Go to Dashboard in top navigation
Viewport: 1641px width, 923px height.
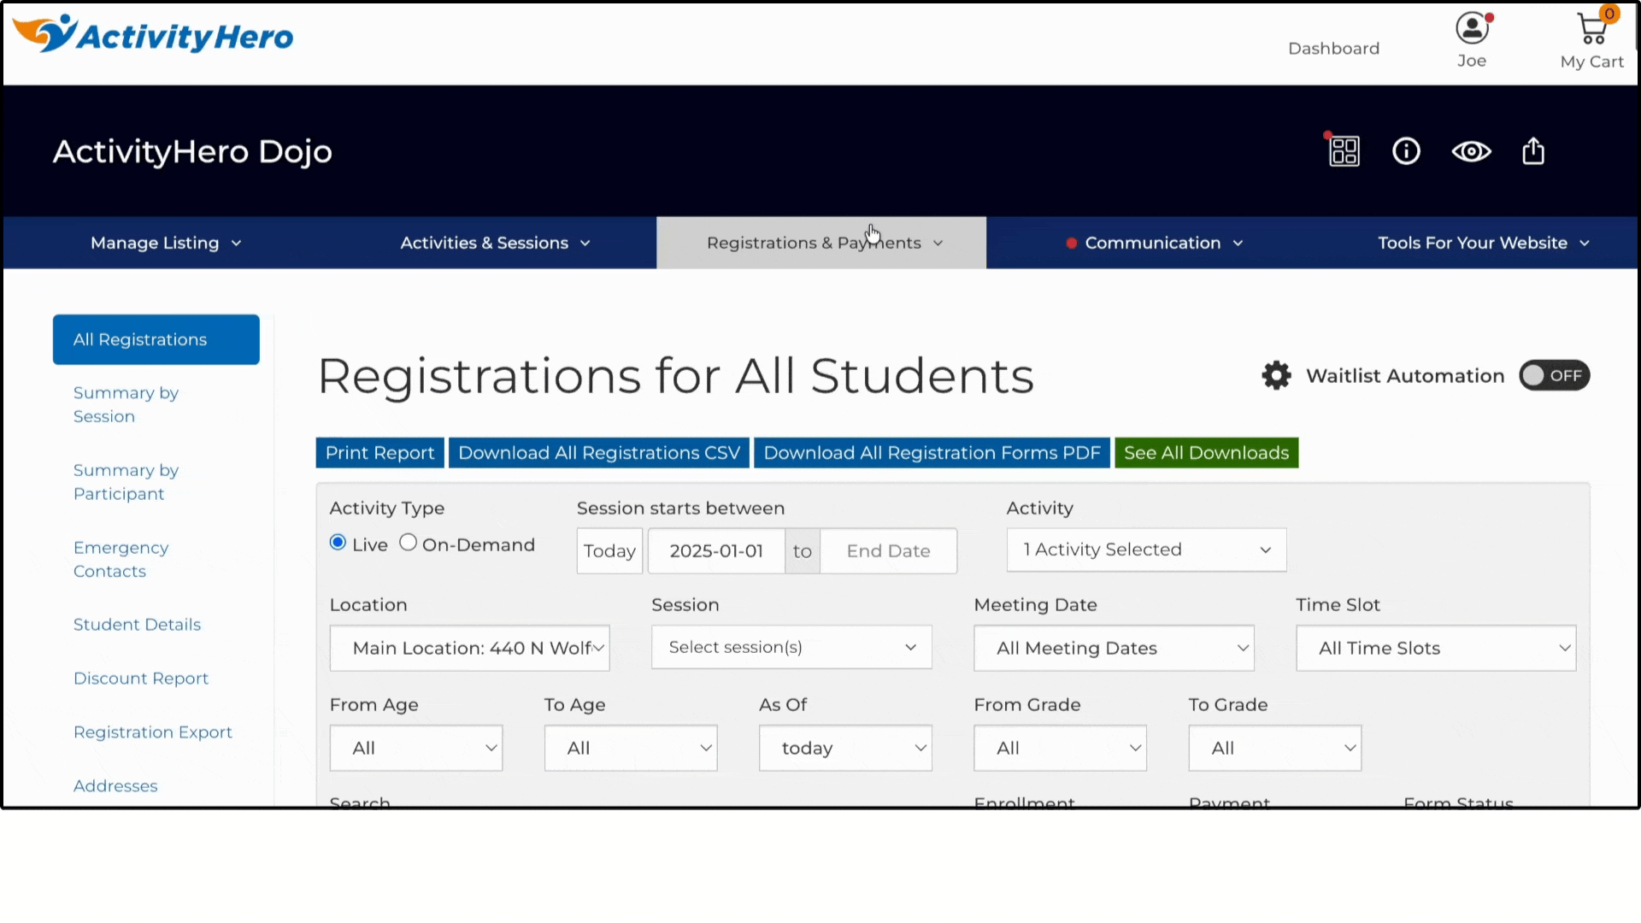1333,49
